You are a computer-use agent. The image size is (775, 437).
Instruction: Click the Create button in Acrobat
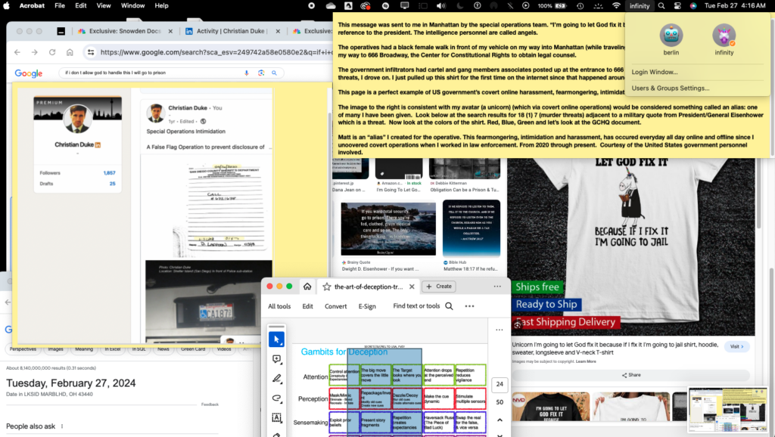[x=438, y=287]
